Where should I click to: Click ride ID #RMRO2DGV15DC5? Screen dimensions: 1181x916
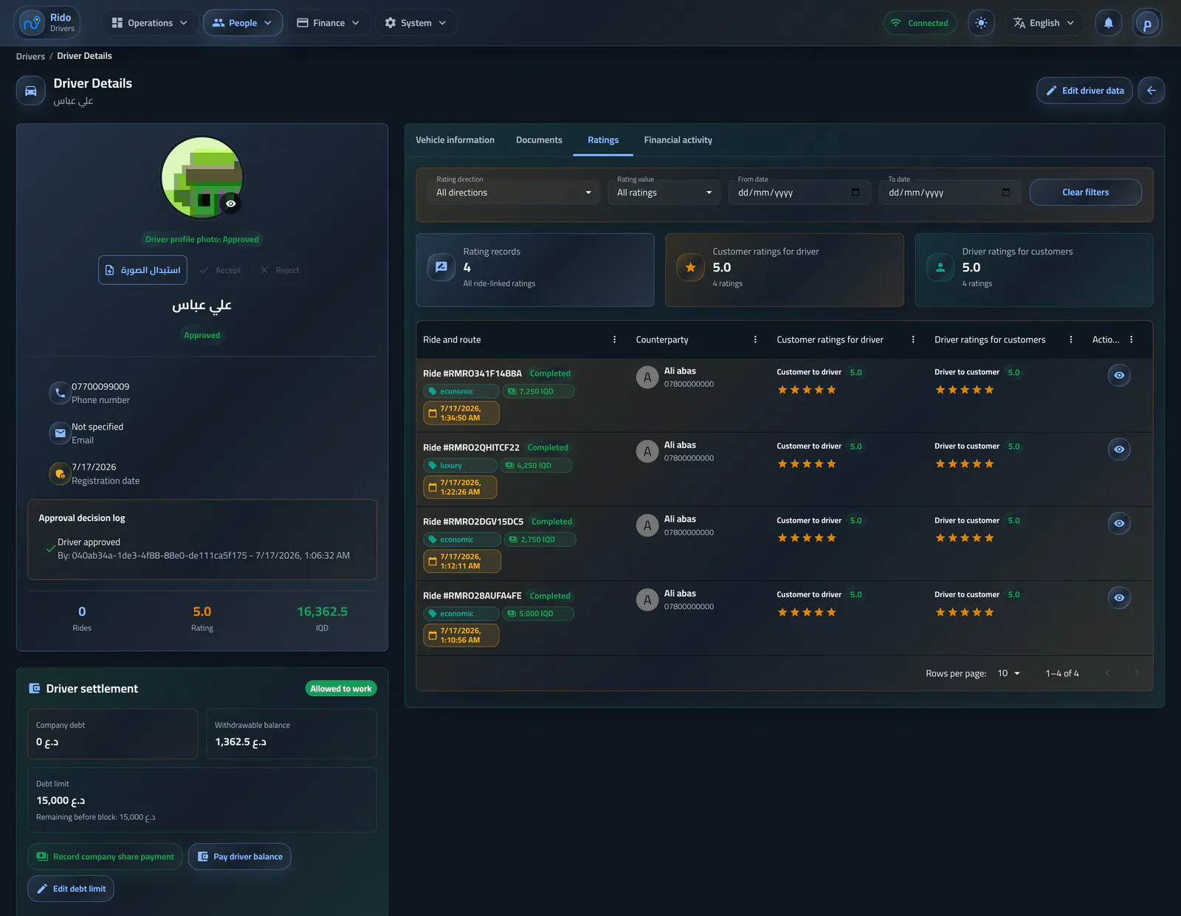(473, 521)
